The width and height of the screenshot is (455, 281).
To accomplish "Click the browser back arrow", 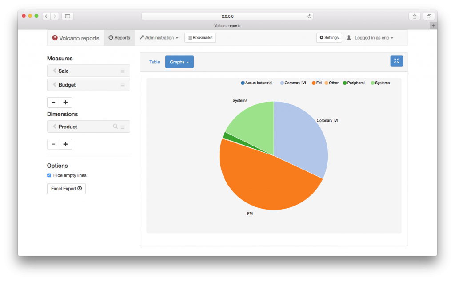I will (46, 16).
